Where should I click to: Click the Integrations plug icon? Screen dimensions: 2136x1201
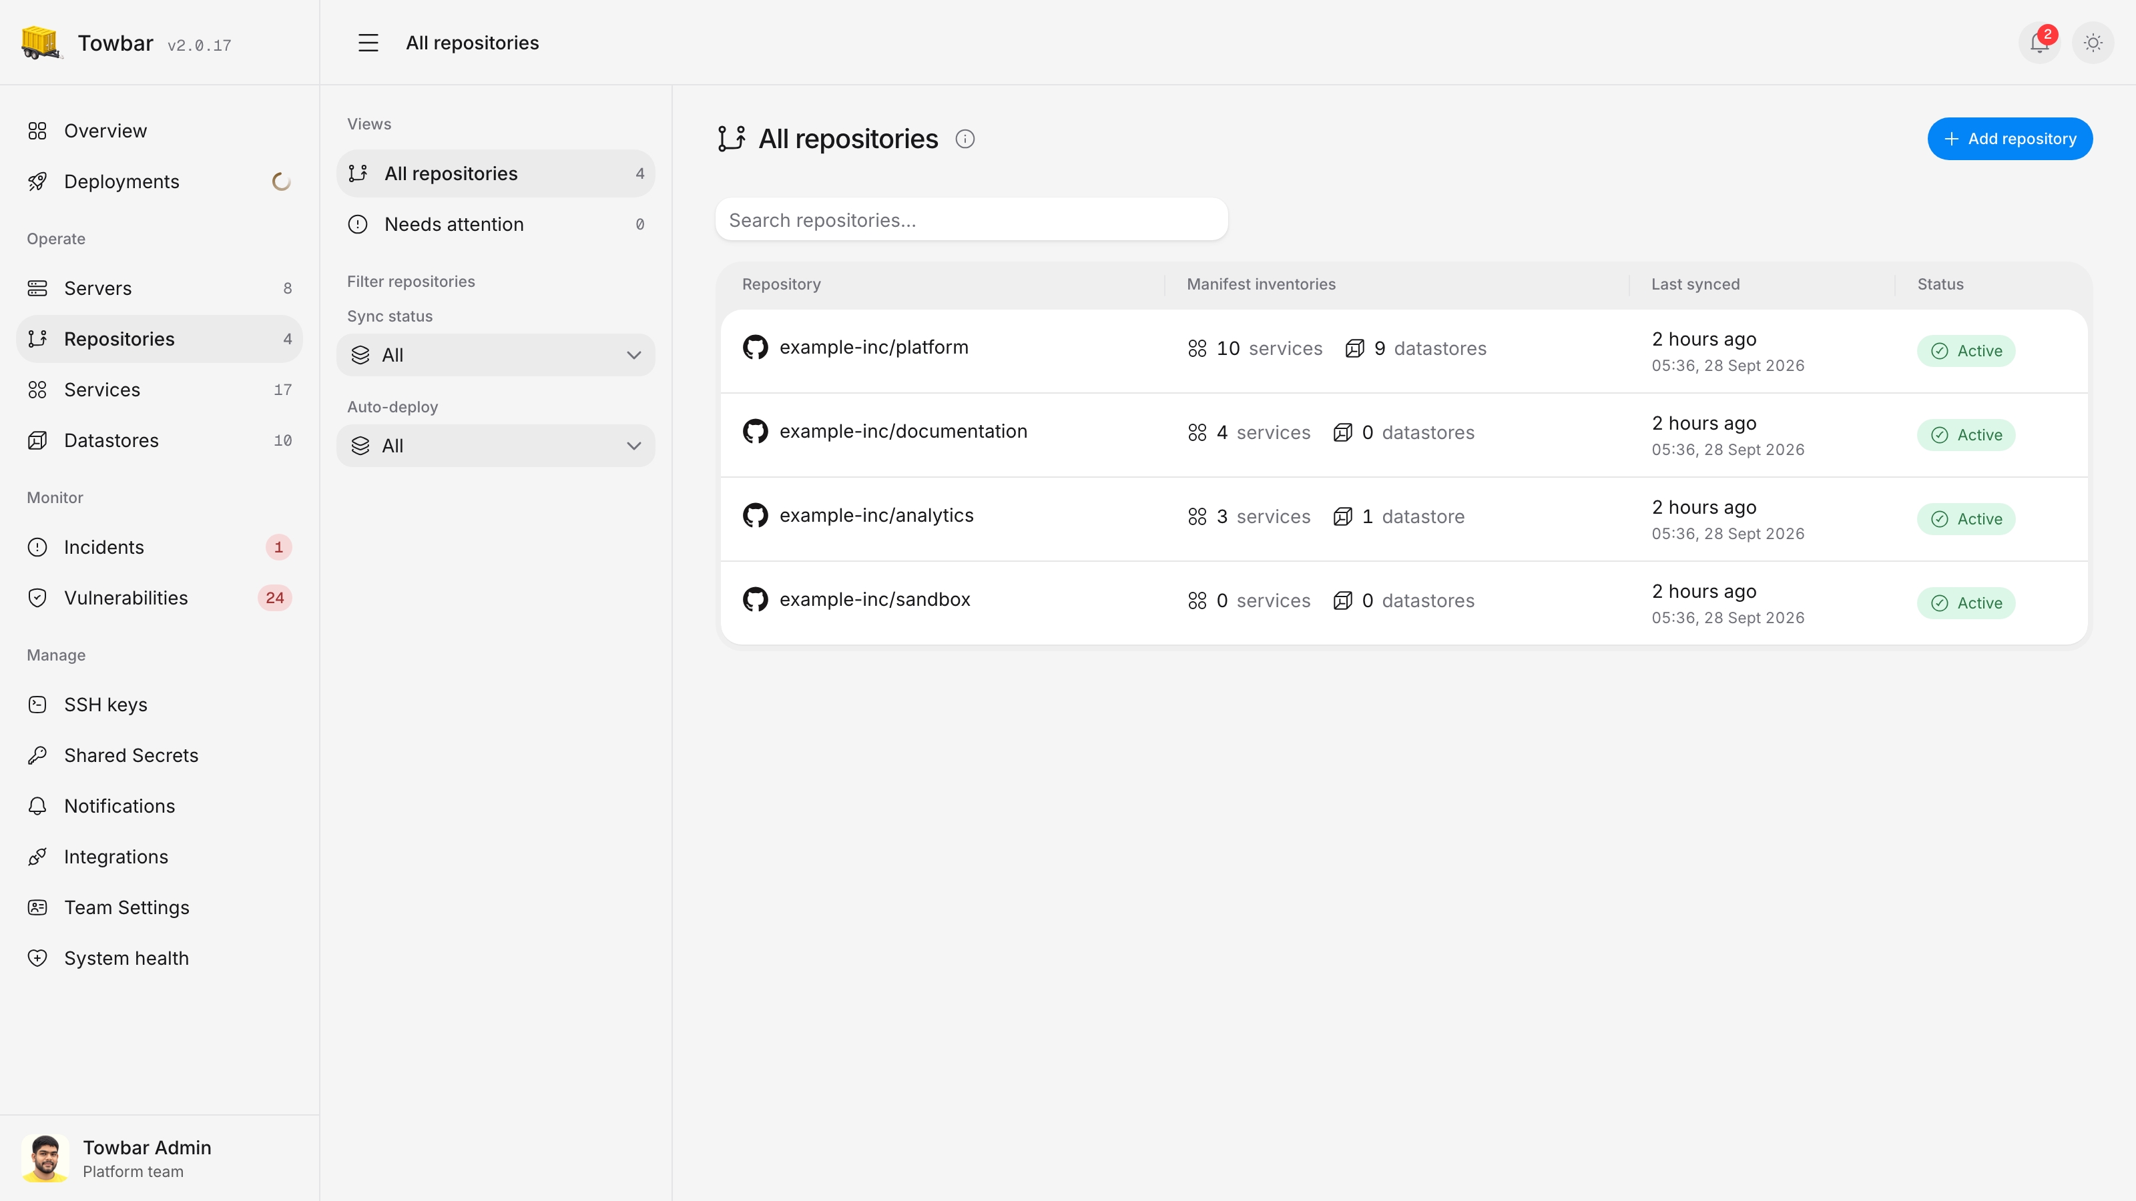tap(37, 857)
